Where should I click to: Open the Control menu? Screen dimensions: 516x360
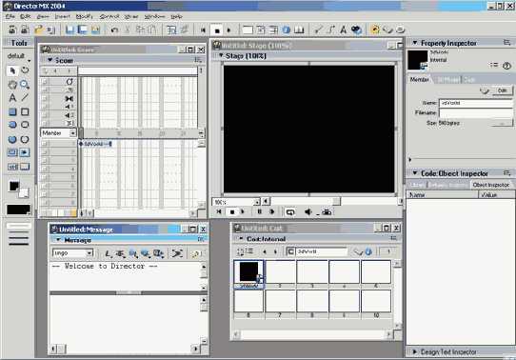(109, 16)
